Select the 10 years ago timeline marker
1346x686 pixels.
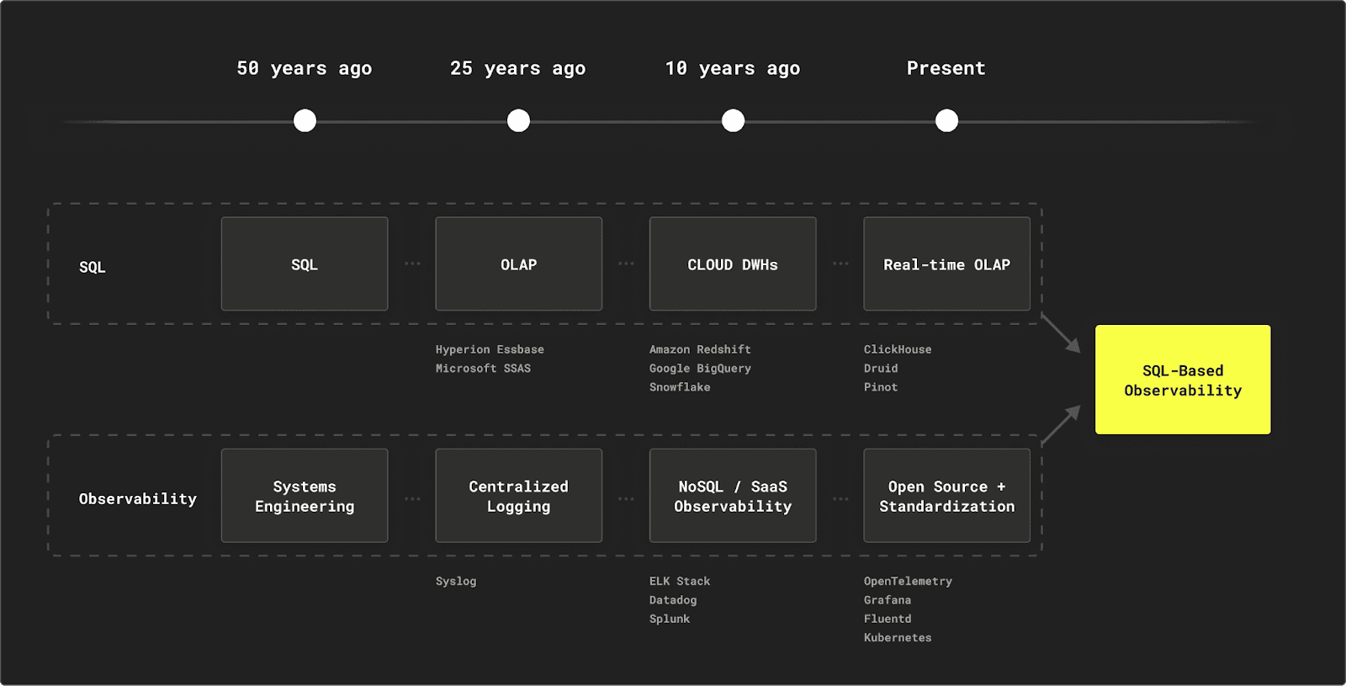[733, 120]
